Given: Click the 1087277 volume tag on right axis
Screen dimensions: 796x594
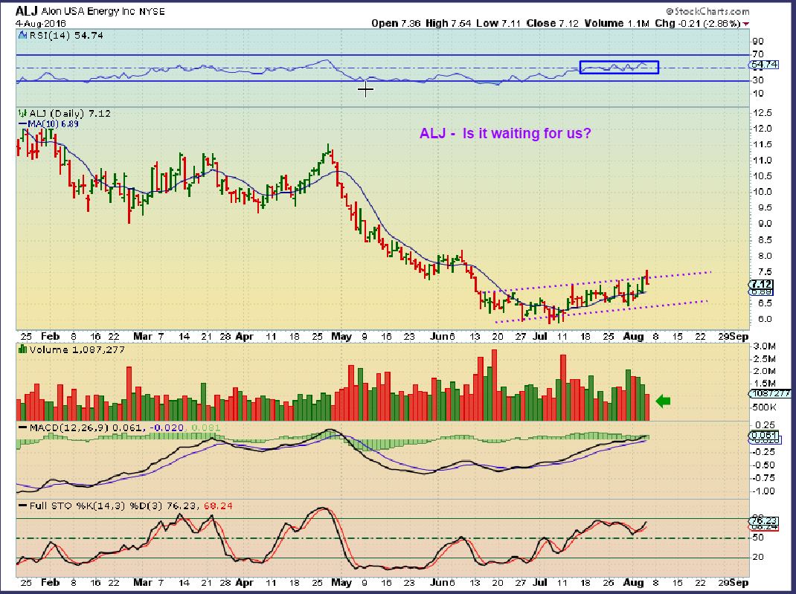Looking at the screenshot, I should point(770,393).
